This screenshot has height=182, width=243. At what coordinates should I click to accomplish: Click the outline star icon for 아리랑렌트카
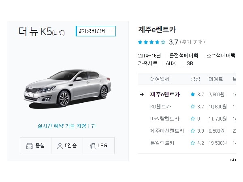193,119
